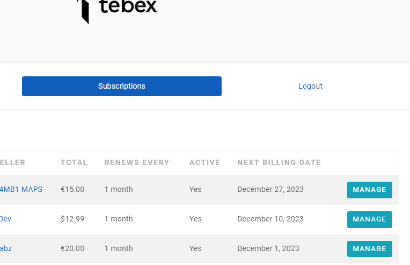Log out via the Logout link

(310, 86)
